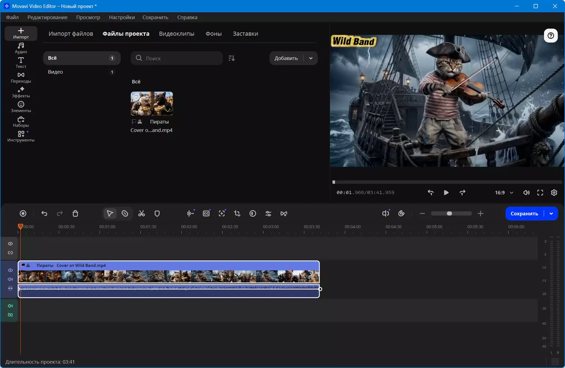Open the Эффекты section
This screenshot has height=368, width=565.
[21, 92]
